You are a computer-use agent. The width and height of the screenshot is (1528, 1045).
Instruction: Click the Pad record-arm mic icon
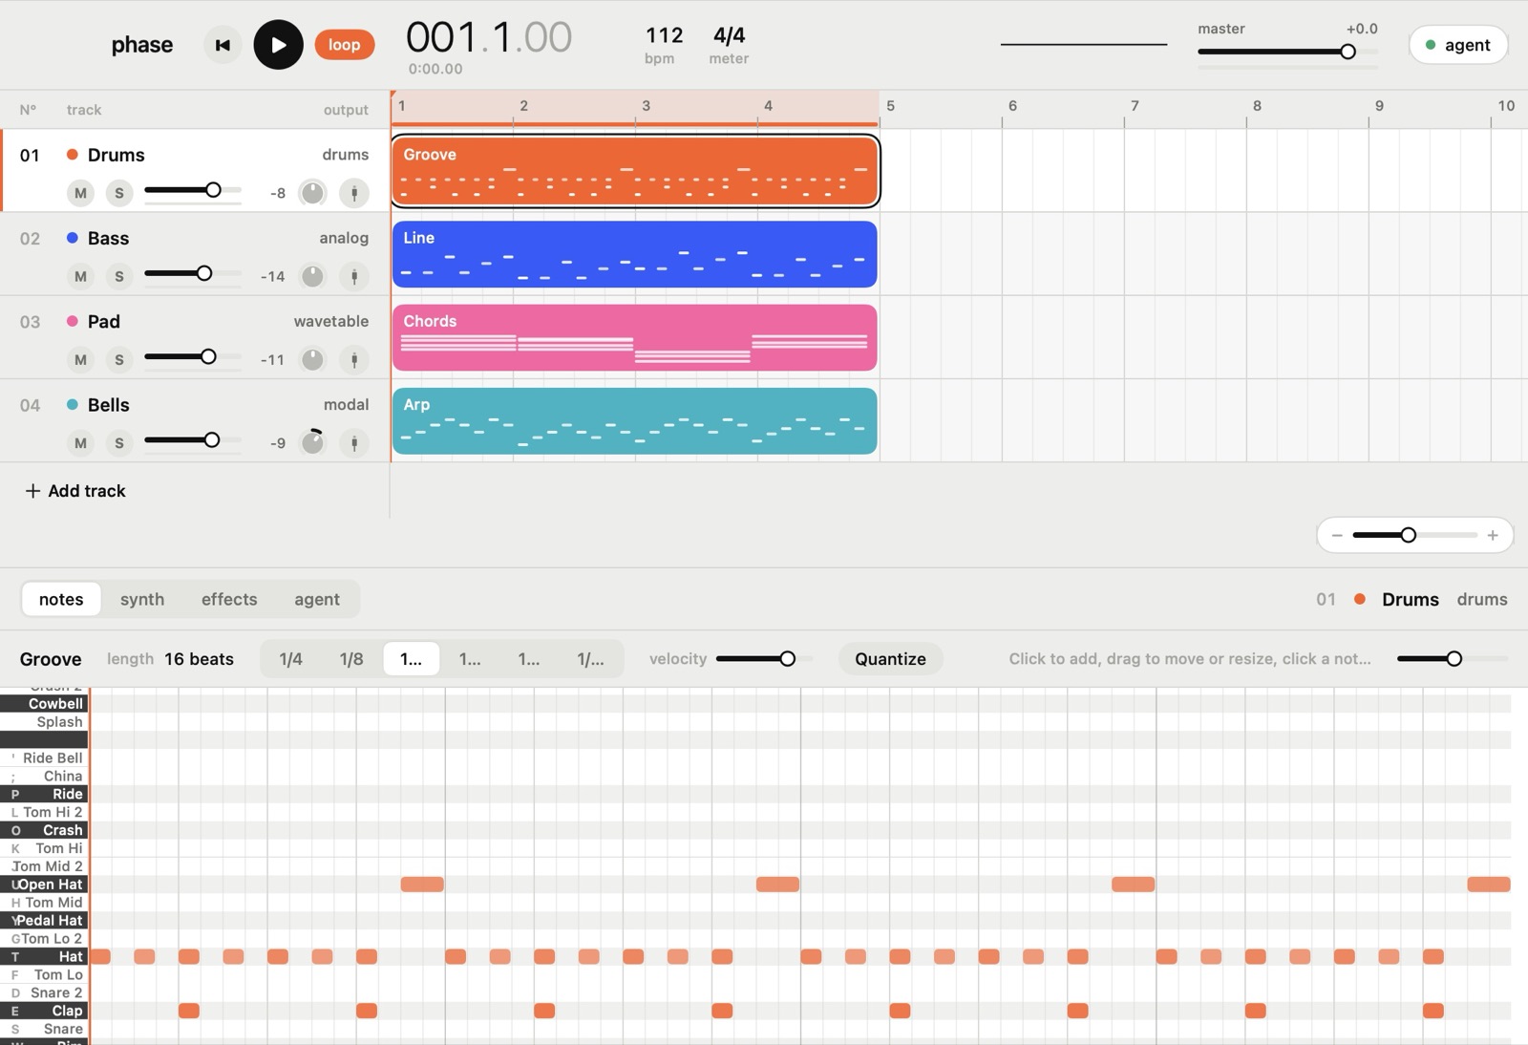click(x=354, y=359)
